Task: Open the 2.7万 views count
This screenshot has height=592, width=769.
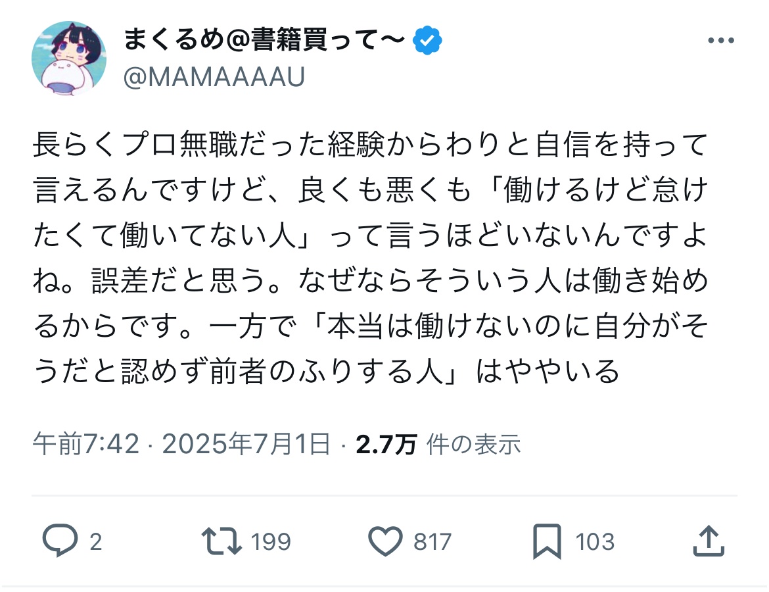Action: point(386,445)
